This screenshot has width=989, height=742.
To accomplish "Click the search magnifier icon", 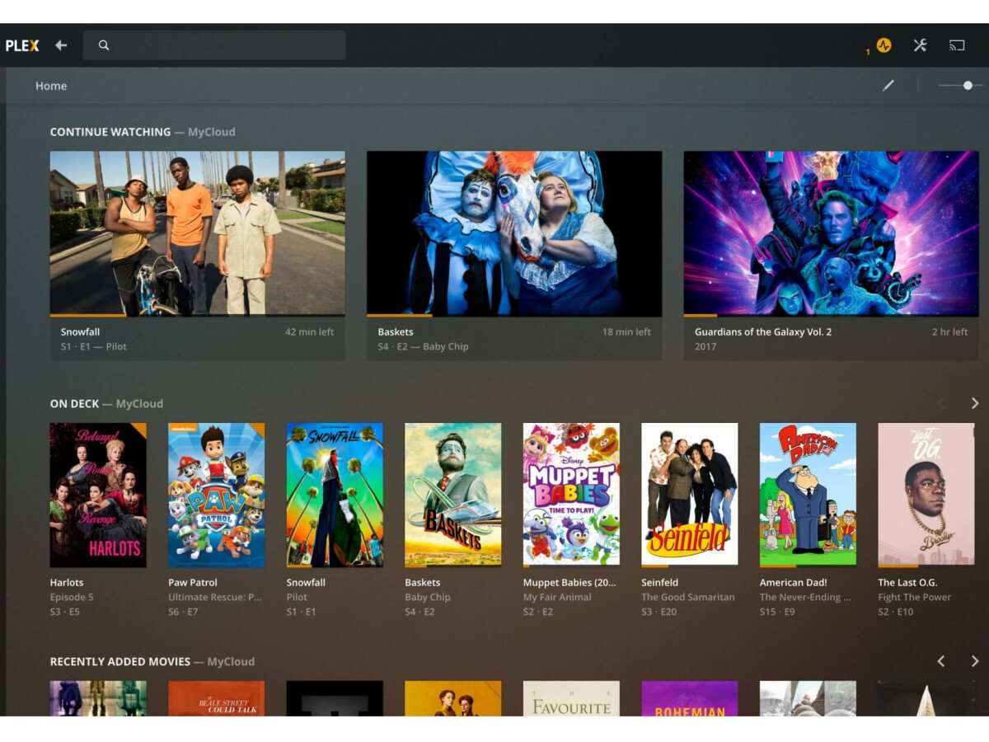I will pos(104,45).
